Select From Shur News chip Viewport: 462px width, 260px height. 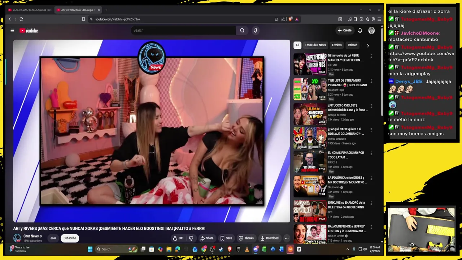[x=315, y=45]
